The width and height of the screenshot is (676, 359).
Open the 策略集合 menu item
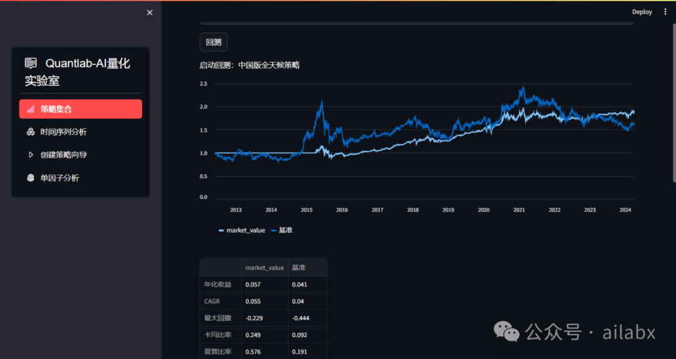pyautogui.click(x=81, y=109)
